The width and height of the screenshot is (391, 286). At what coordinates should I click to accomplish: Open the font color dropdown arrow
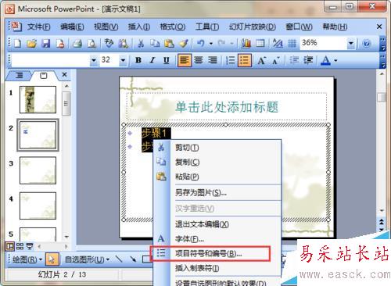pos(335,61)
